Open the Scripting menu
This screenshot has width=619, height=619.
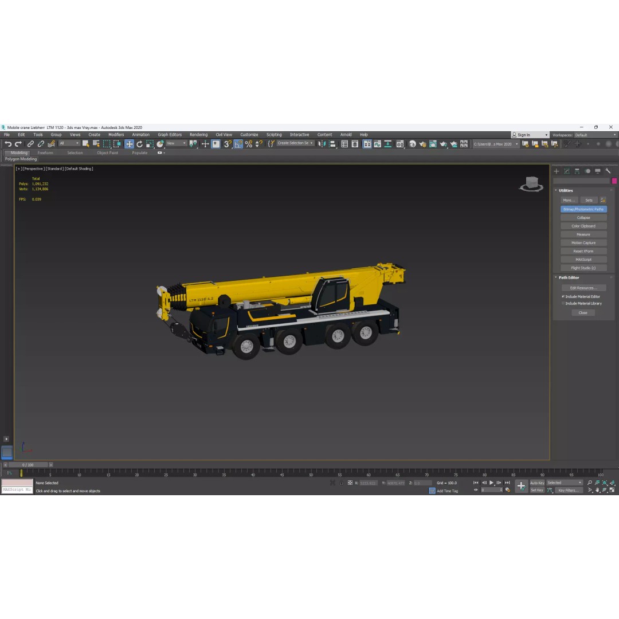tap(274, 135)
